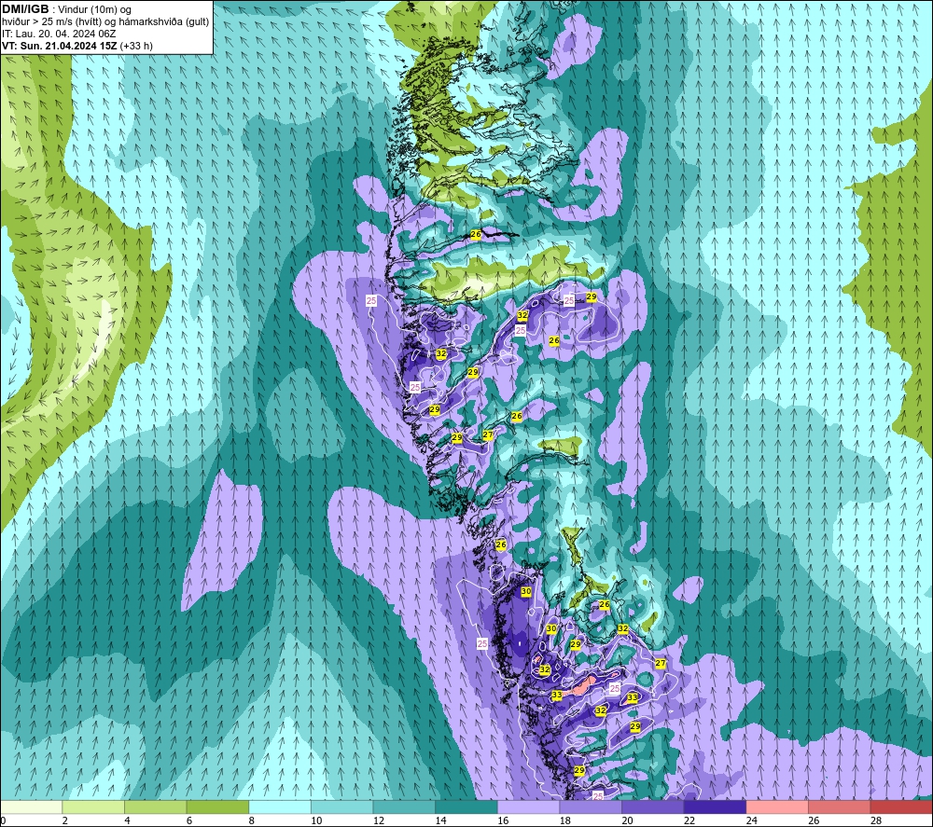
Task: Click the 'VT: Sun. 21.04.2024 15Z (+33 h)' line
Action: [77, 46]
